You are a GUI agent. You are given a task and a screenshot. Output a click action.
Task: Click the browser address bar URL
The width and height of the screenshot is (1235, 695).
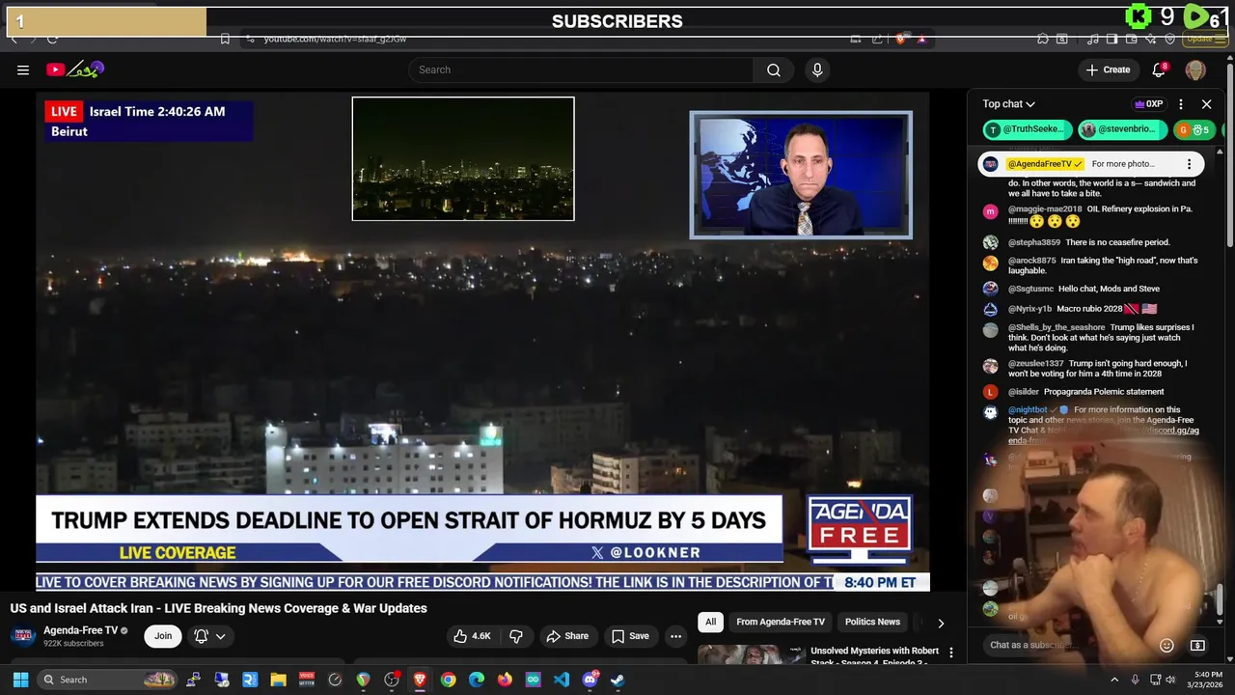335,40
